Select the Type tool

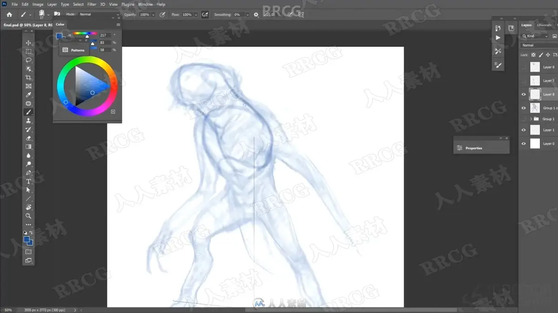(28, 181)
